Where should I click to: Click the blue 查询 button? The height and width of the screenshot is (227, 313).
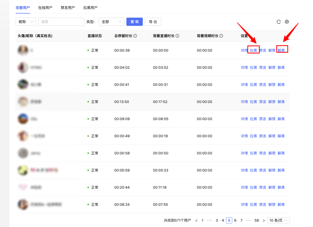click(x=134, y=22)
